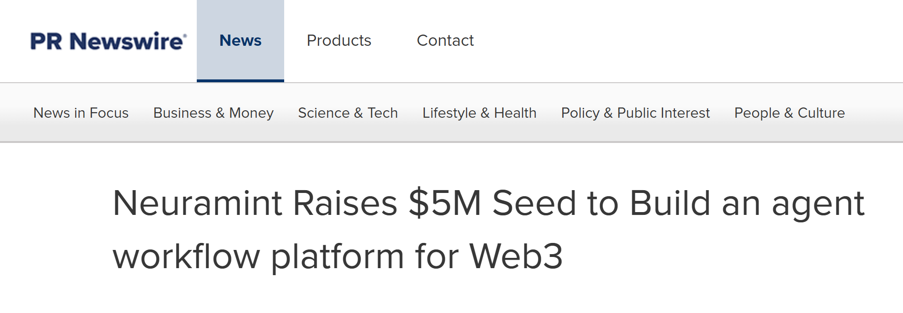Pick Science & Tech in the category bar

pyautogui.click(x=348, y=113)
